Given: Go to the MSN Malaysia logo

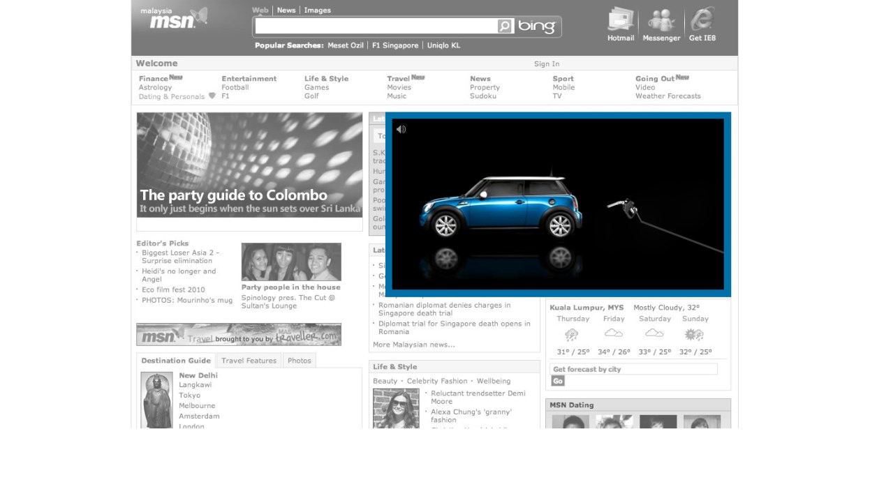Looking at the screenshot, I should point(174,18).
